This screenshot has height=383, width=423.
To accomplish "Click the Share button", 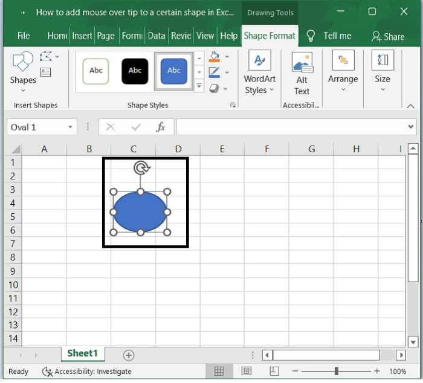I will point(388,36).
